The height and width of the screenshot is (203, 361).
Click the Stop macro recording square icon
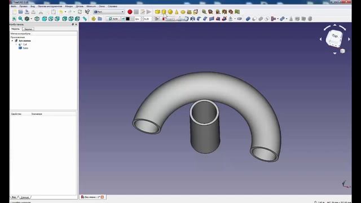coord(137,12)
